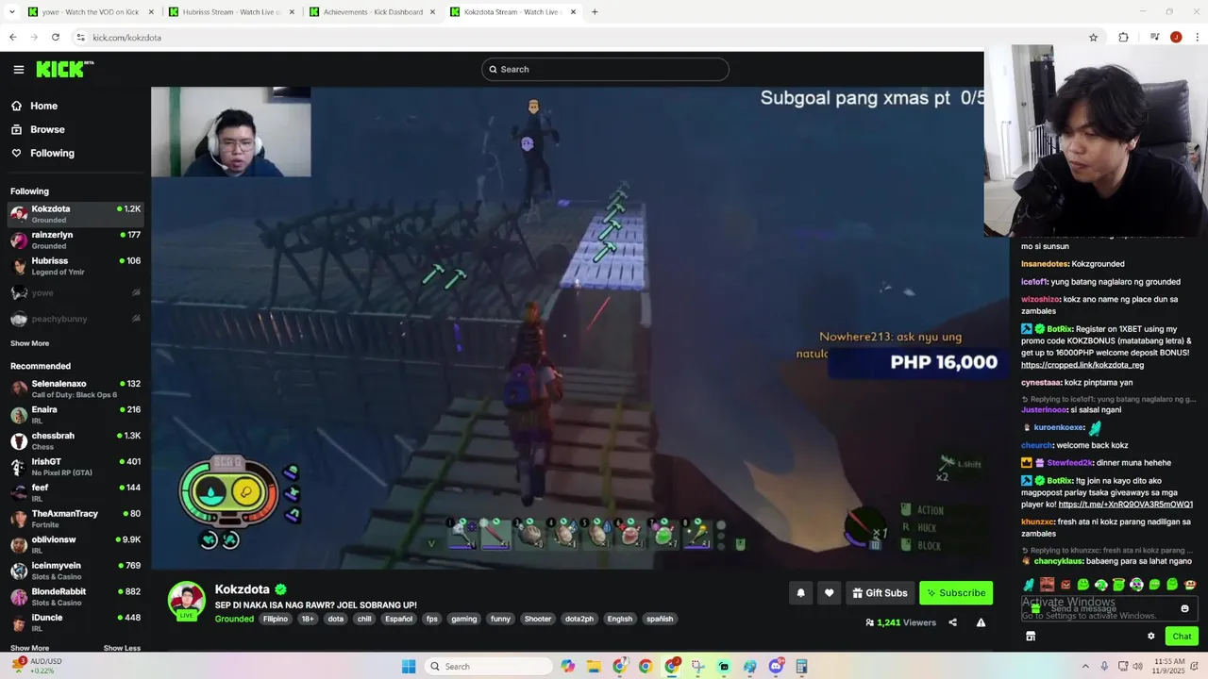1208x679 pixels.
Task: Subscribe to Kokzdota
Action: coord(956,593)
